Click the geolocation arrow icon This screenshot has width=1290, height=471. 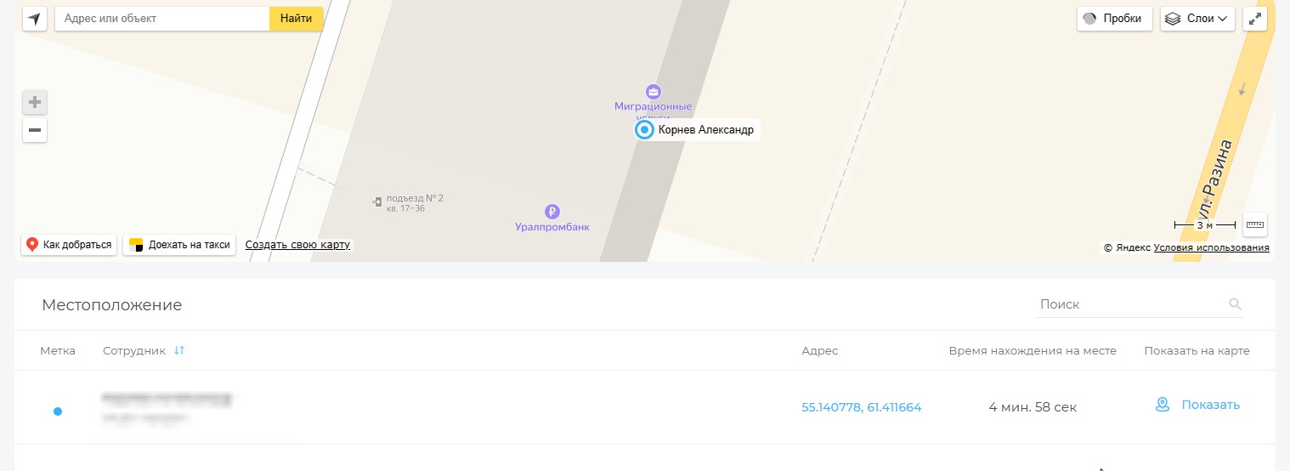[35, 19]
